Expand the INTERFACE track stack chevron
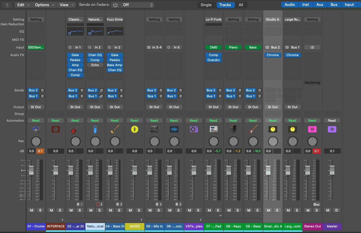Image resolution: width=361 pixels, height=233 pixels. 62,219
